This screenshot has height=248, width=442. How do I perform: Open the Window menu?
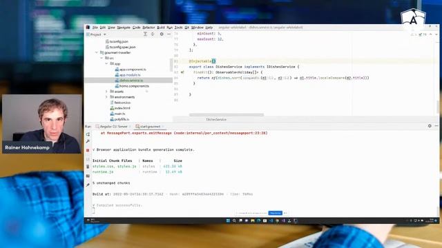click(197, 28)
